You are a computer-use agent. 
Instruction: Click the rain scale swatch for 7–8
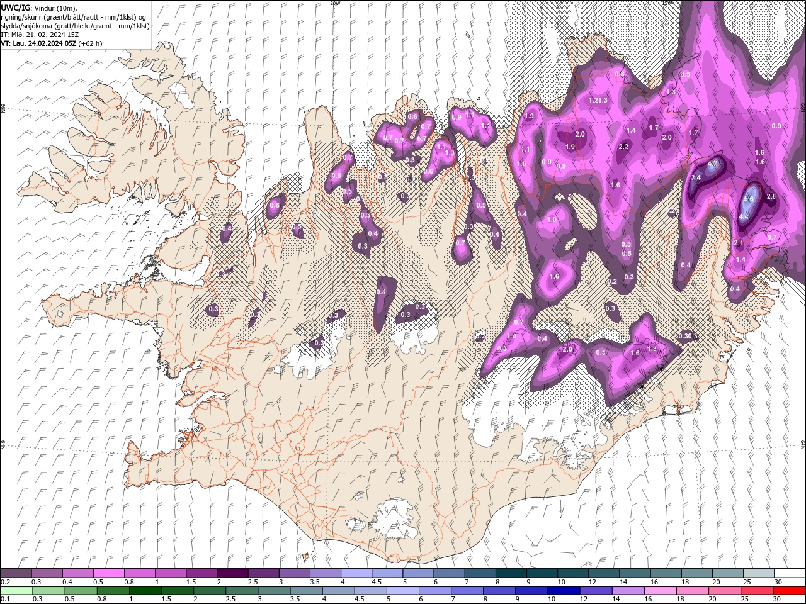[467, 591]
